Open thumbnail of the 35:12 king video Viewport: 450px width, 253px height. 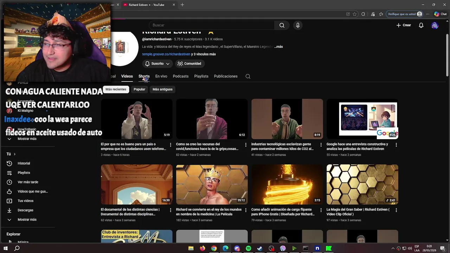pyautogui.click(x=212, y=184)
